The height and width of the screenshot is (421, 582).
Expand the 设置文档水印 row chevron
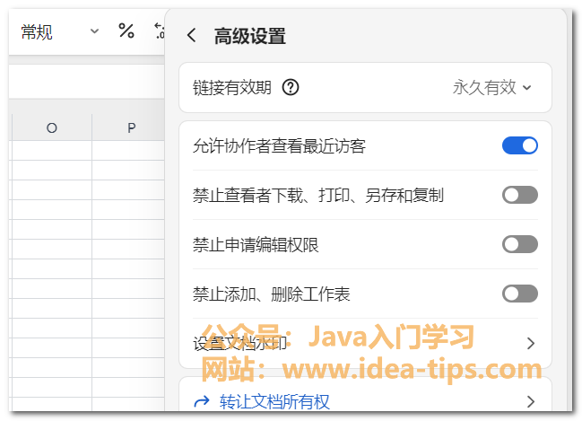point(530,343)
